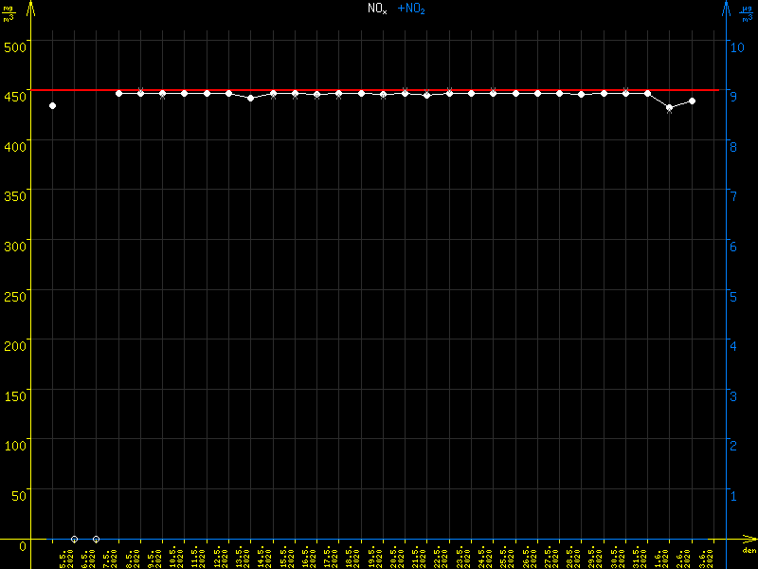The image size is (758, 569).
Task: Click the 250 label on left axis
Action: click(x=14, y=295)
